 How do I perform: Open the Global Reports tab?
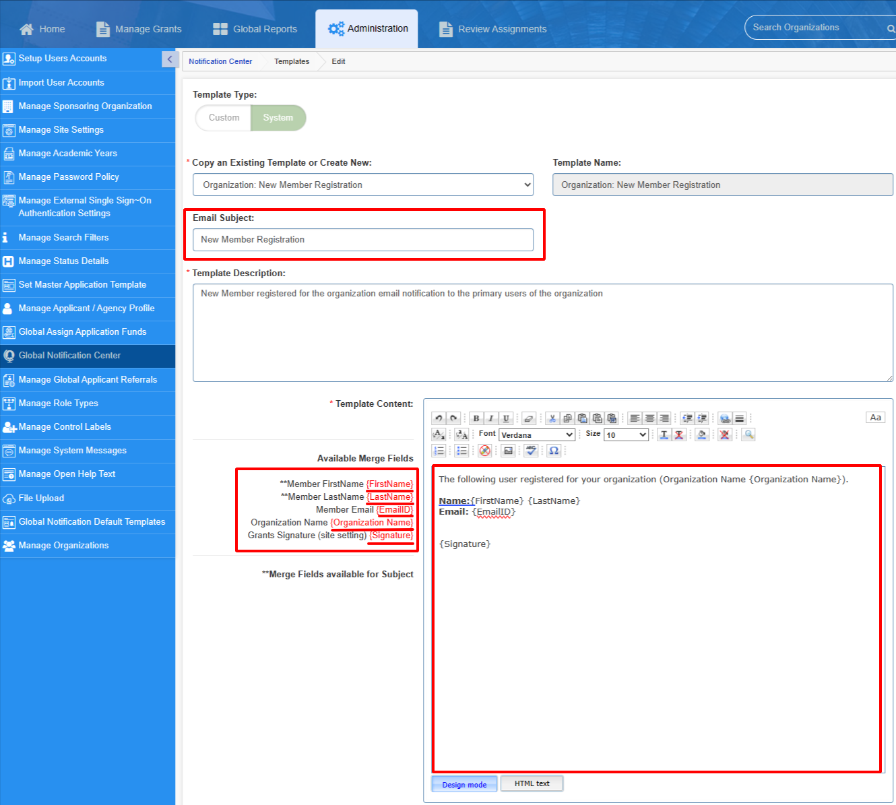[x=255, y=29]
